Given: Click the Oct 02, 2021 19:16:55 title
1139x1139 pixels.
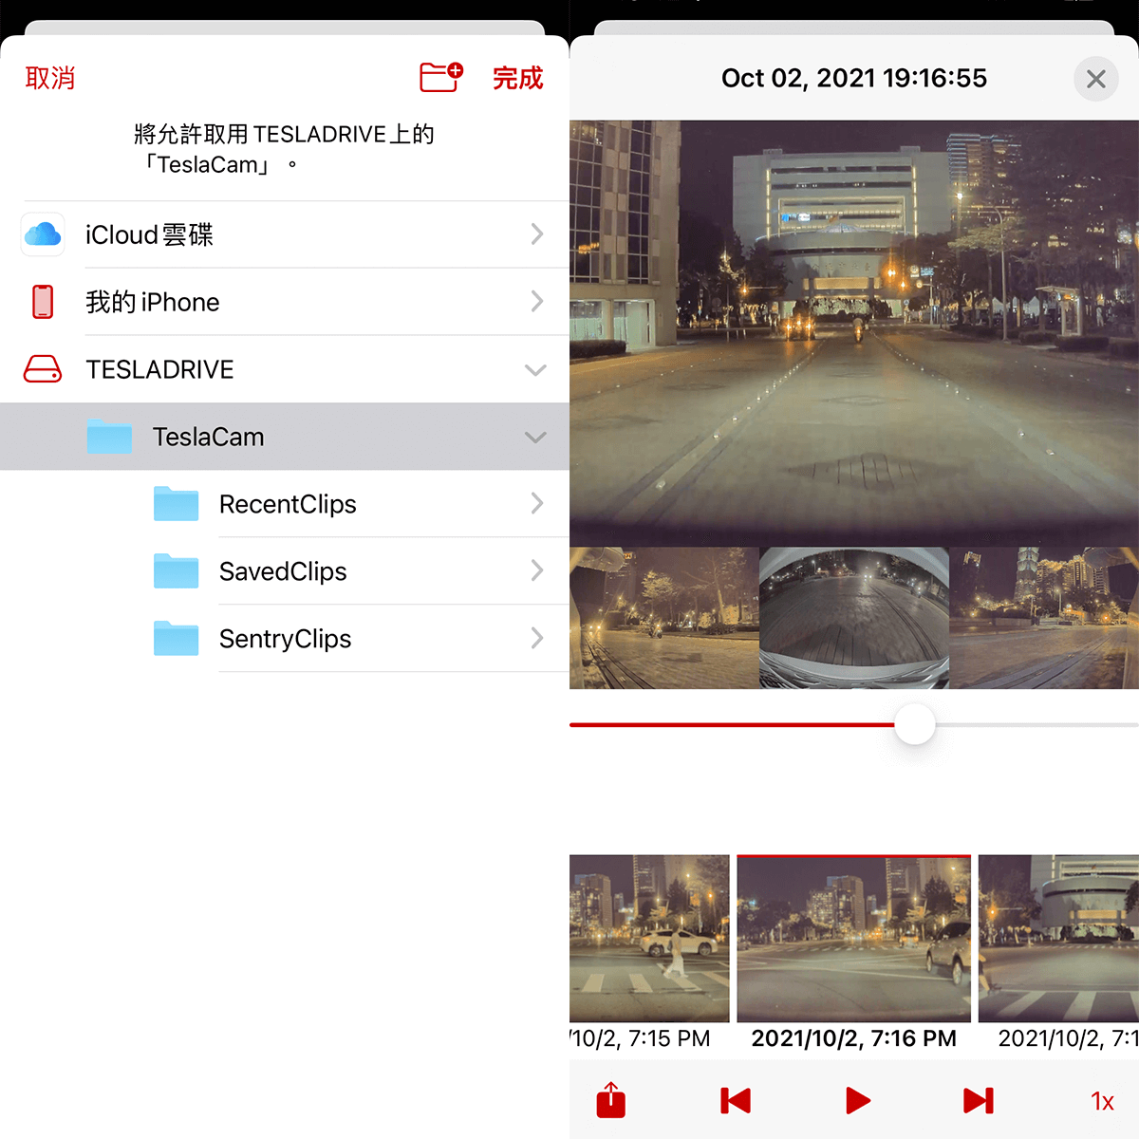Looking at the screenshot, I should (854, 78).
